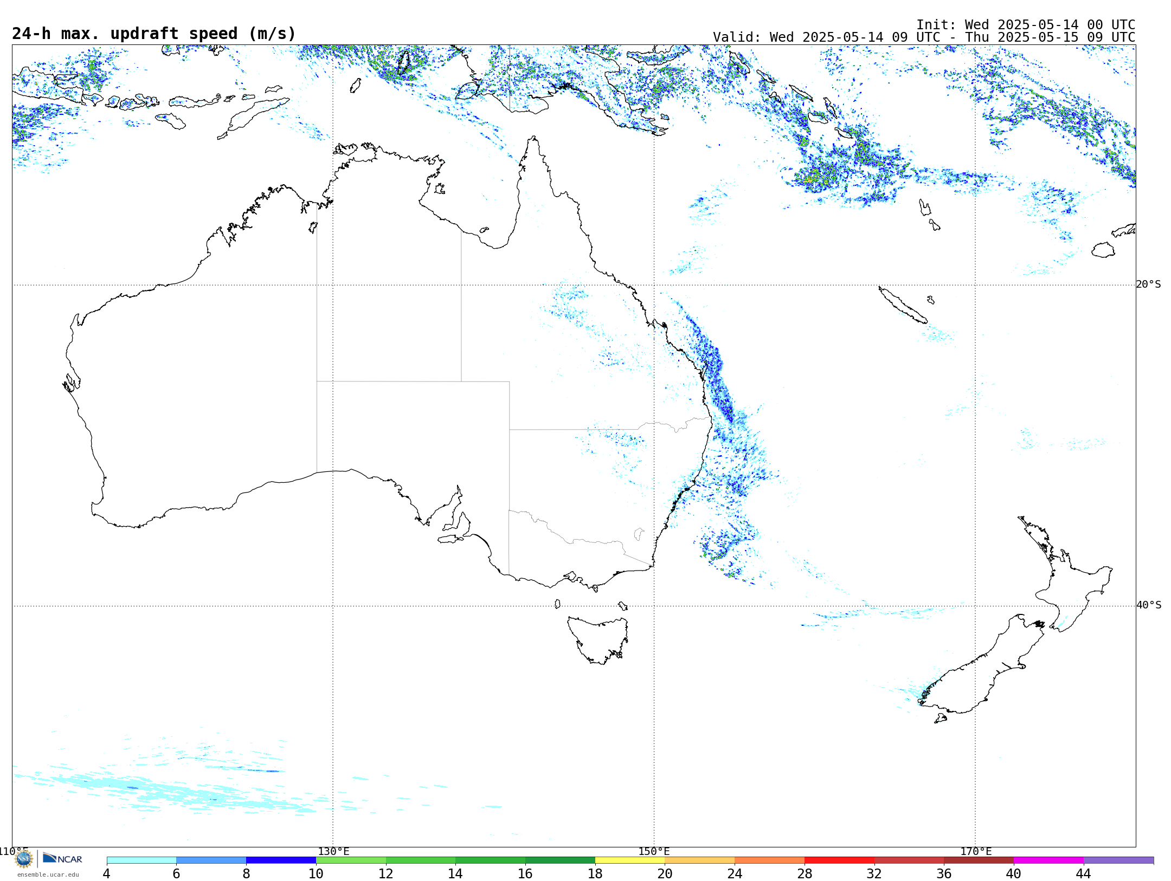Click the colorbar tick label "16"
Image resolution: width=1171 pixels, height=881 pixels.
tap(525, 874)
